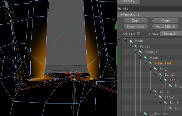Click the joint icon next to L_Shoulder
Image resolution: width=182 pixels, height=116 pixels.
pyautogui.click(x=145, y=114)
